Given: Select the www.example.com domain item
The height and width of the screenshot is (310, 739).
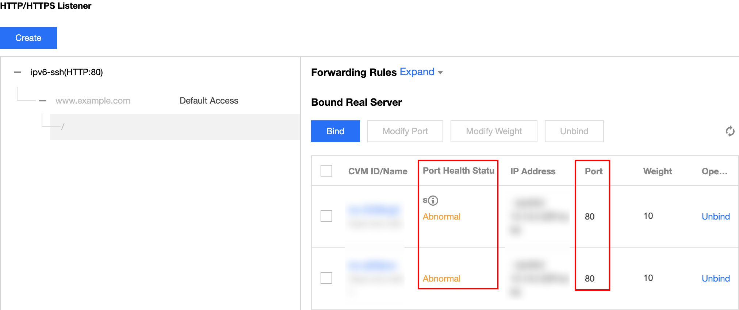Looking at the screenshot, I should (93, 101).
